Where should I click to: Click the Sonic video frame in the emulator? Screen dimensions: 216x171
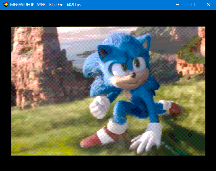click(x=108, y=91)
